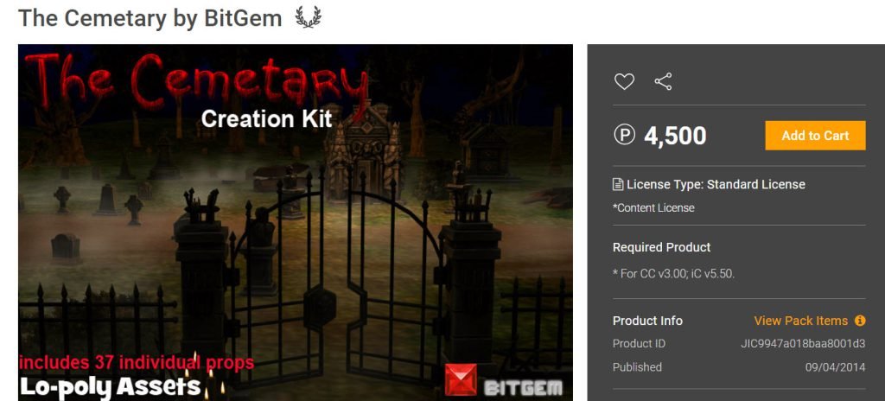The image size is (885, 401).
Task: Open the cemetery gate preview image
Action: point(296,222)
